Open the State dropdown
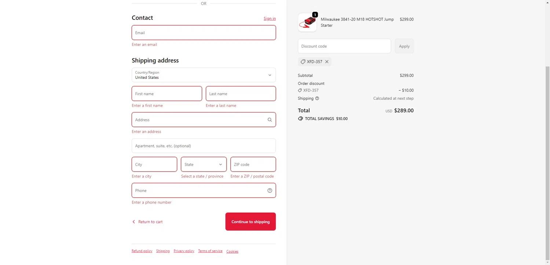 click(x=203, y=165)
